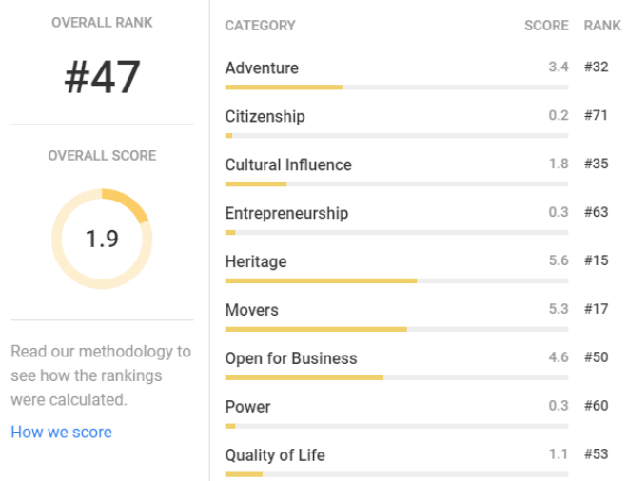Click the Quality of Life label

tap(275, 455)
